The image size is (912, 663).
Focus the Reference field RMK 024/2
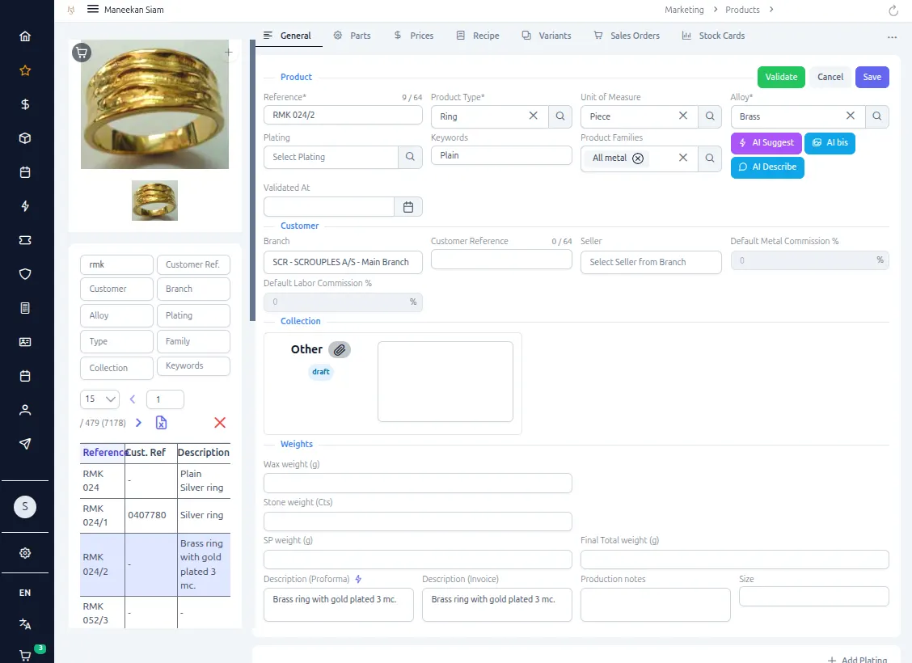tap(343, 115)
